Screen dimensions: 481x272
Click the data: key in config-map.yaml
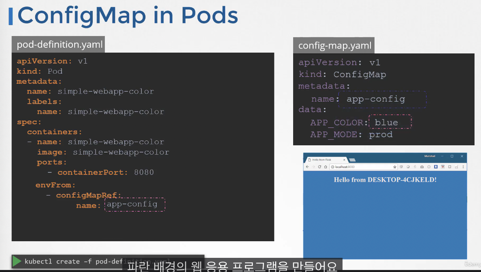coord(312,109)
